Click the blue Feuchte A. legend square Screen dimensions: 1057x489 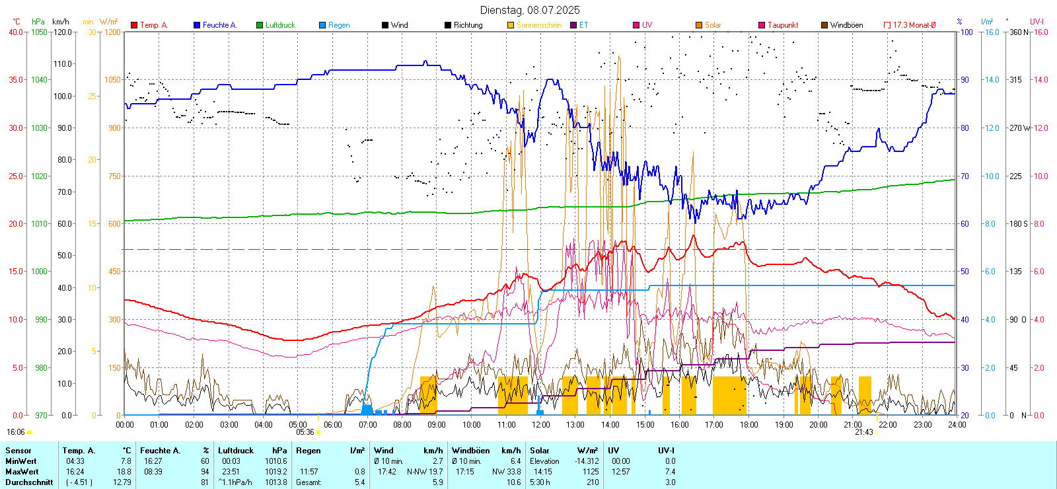coord(197,25)
